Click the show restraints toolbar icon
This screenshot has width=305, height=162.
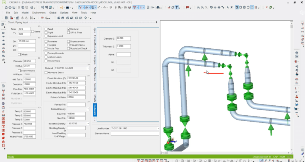click(81, 8)
